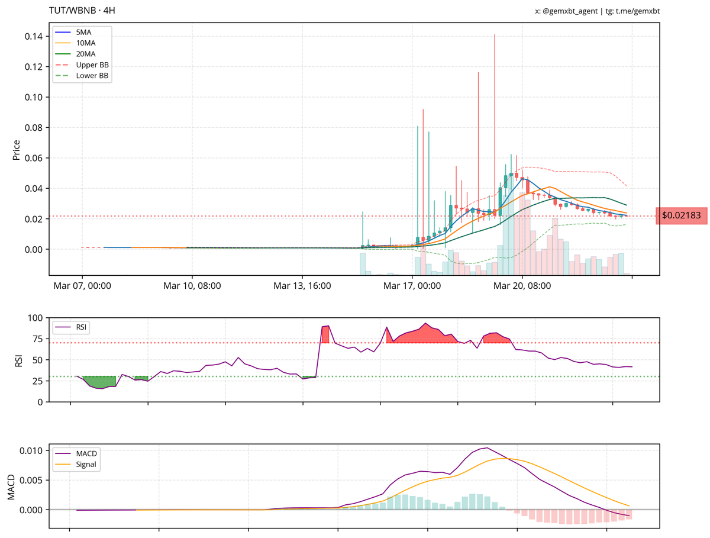Click the TUT/WBNB · 4H chart title

[82, 11]
